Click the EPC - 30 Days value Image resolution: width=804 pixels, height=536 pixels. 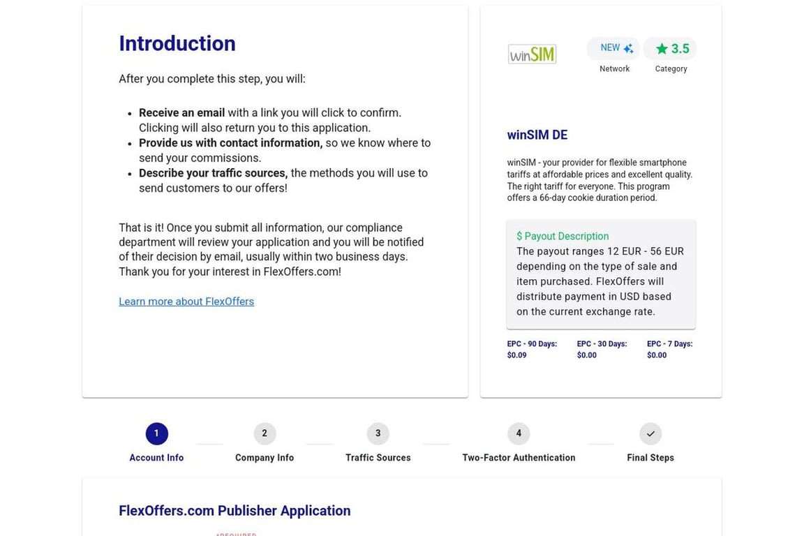click(586, 355)
